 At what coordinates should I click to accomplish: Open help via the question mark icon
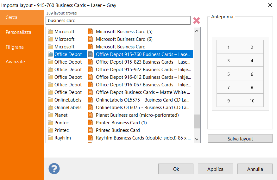point(54,169)
